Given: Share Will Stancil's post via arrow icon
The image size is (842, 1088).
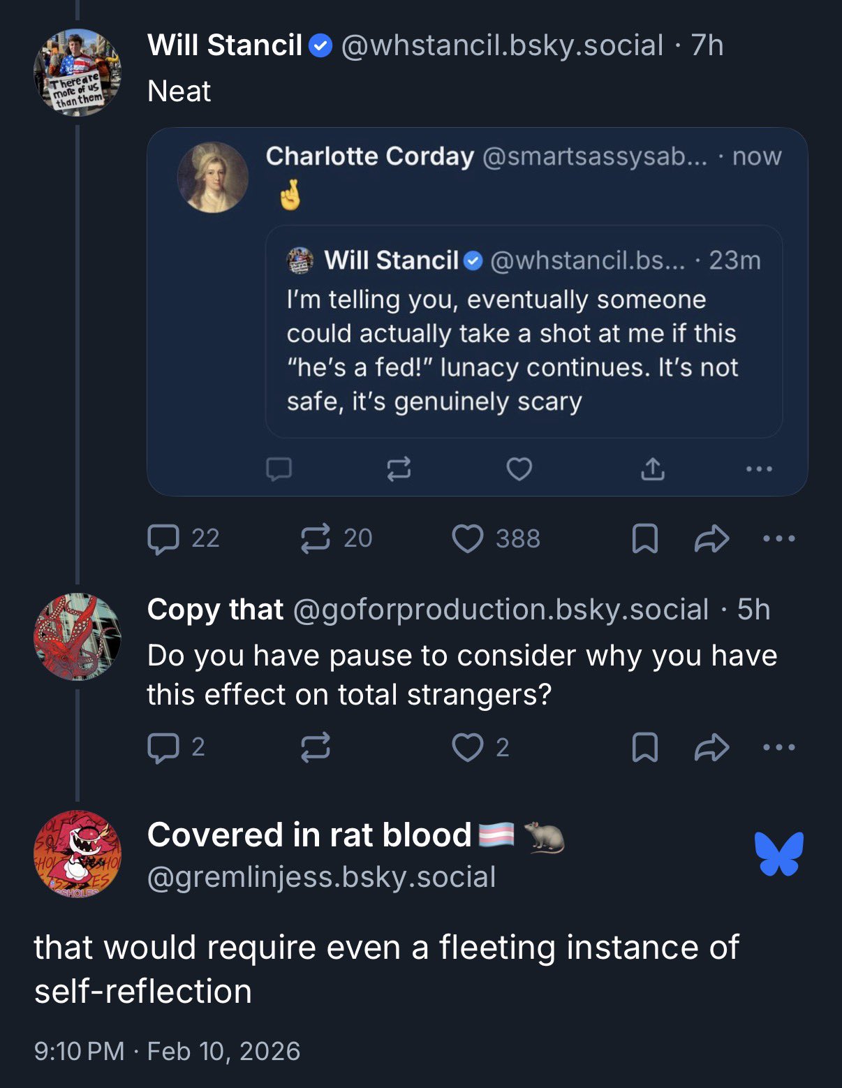Looking at the screenshot, I should 711,538.
